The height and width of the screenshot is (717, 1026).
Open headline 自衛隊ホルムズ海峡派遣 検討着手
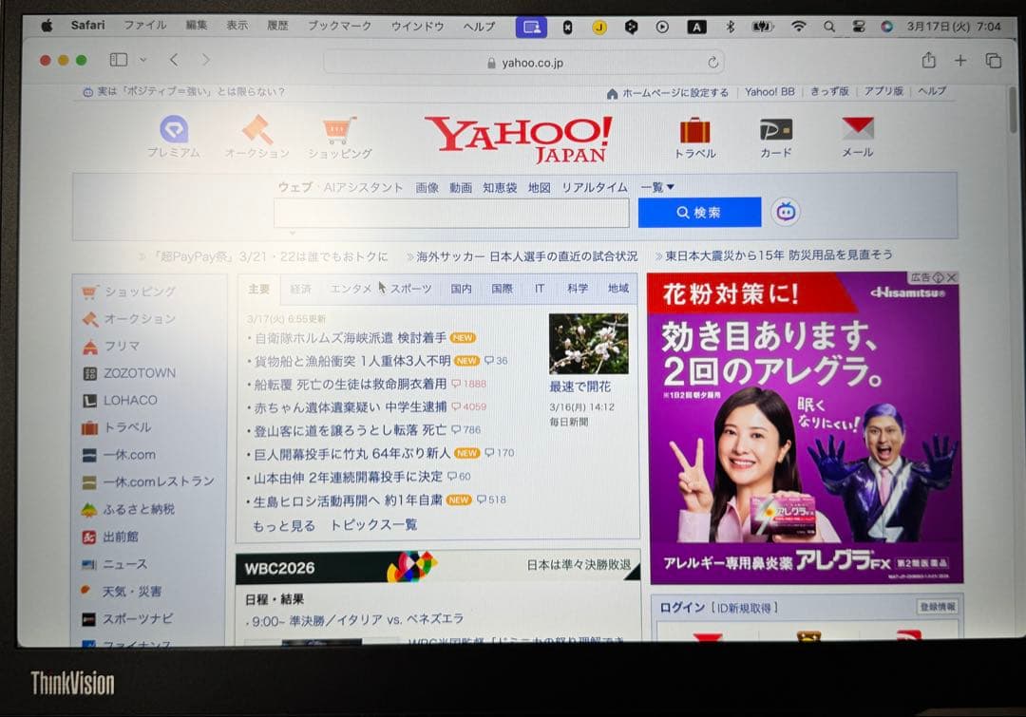pos(350,337)
